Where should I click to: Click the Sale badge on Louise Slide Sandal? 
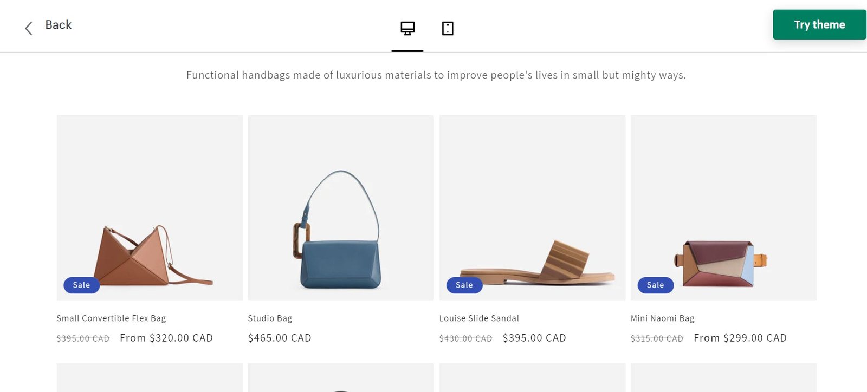[464, 285]
